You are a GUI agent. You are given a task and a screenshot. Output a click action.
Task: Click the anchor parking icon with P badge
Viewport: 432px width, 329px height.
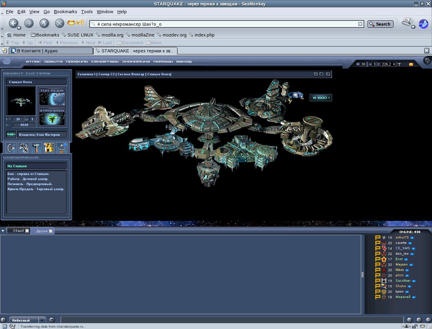click(x=62, y=148)
